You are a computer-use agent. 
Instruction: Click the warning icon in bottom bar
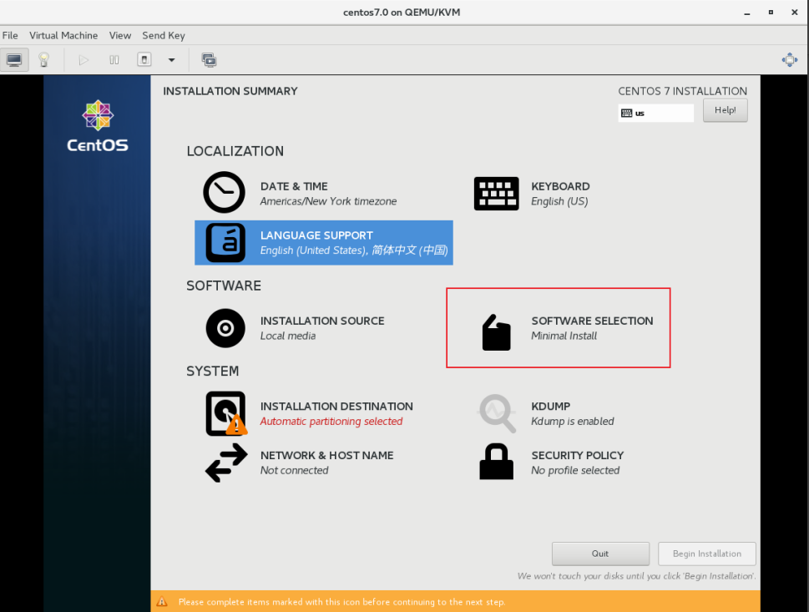(x=162, y=602)
